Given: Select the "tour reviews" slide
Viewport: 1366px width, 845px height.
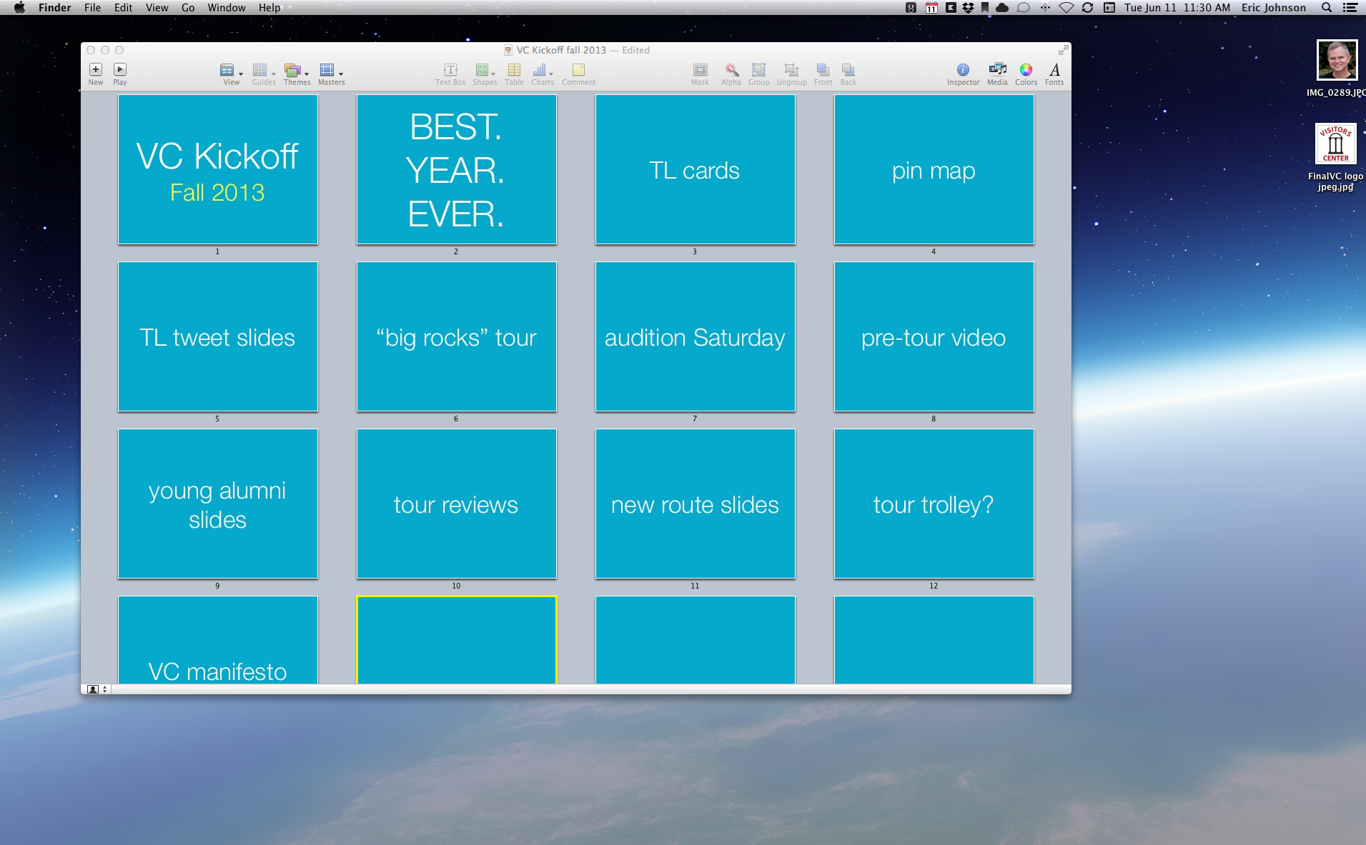Looking at the screenshot, I should click(x=456, y=504).
